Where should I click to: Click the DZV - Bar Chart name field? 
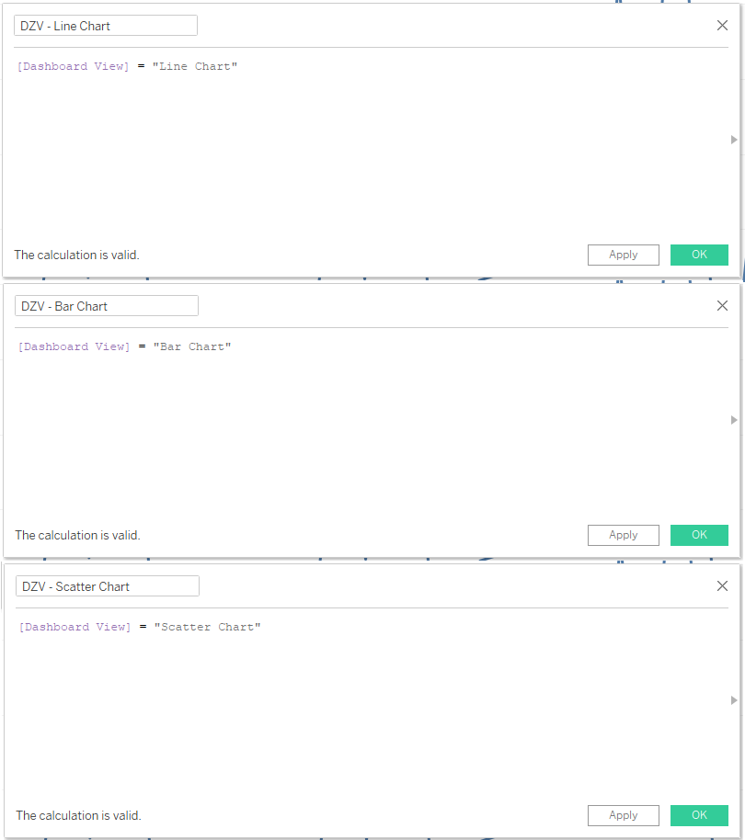point(106,306)
